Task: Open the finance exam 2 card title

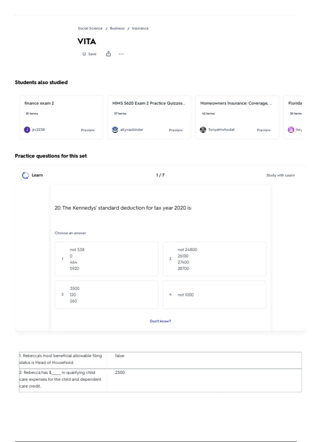Action: [39, 103]
